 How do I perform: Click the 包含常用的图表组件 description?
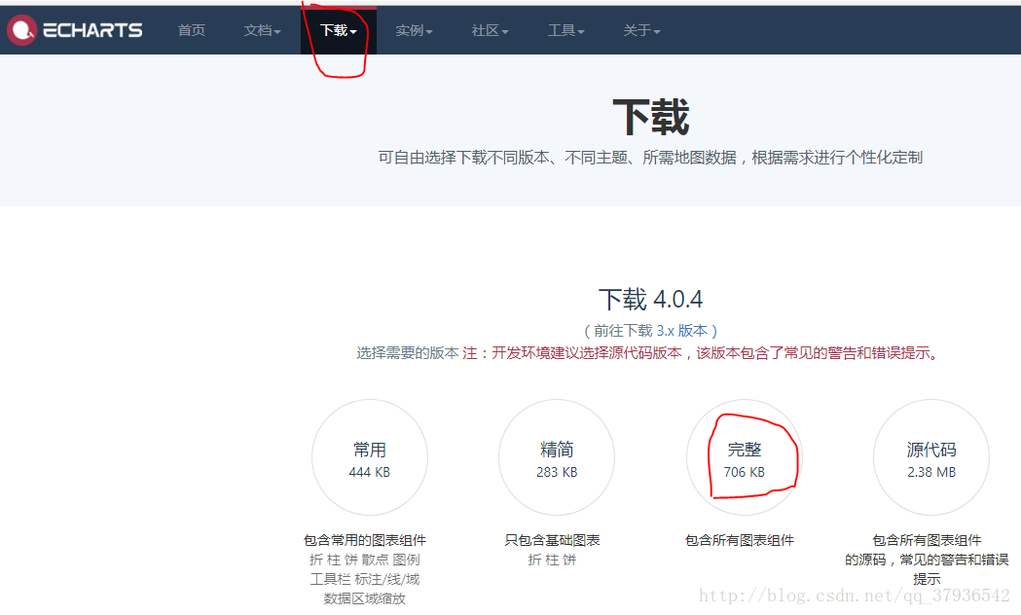tap(365, 540)
